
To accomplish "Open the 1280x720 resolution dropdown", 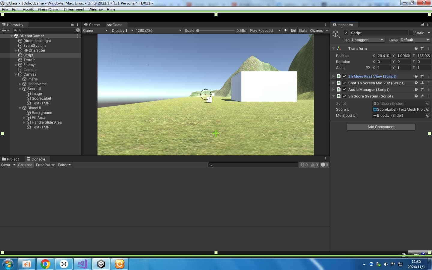I will (x=158, y=30).
